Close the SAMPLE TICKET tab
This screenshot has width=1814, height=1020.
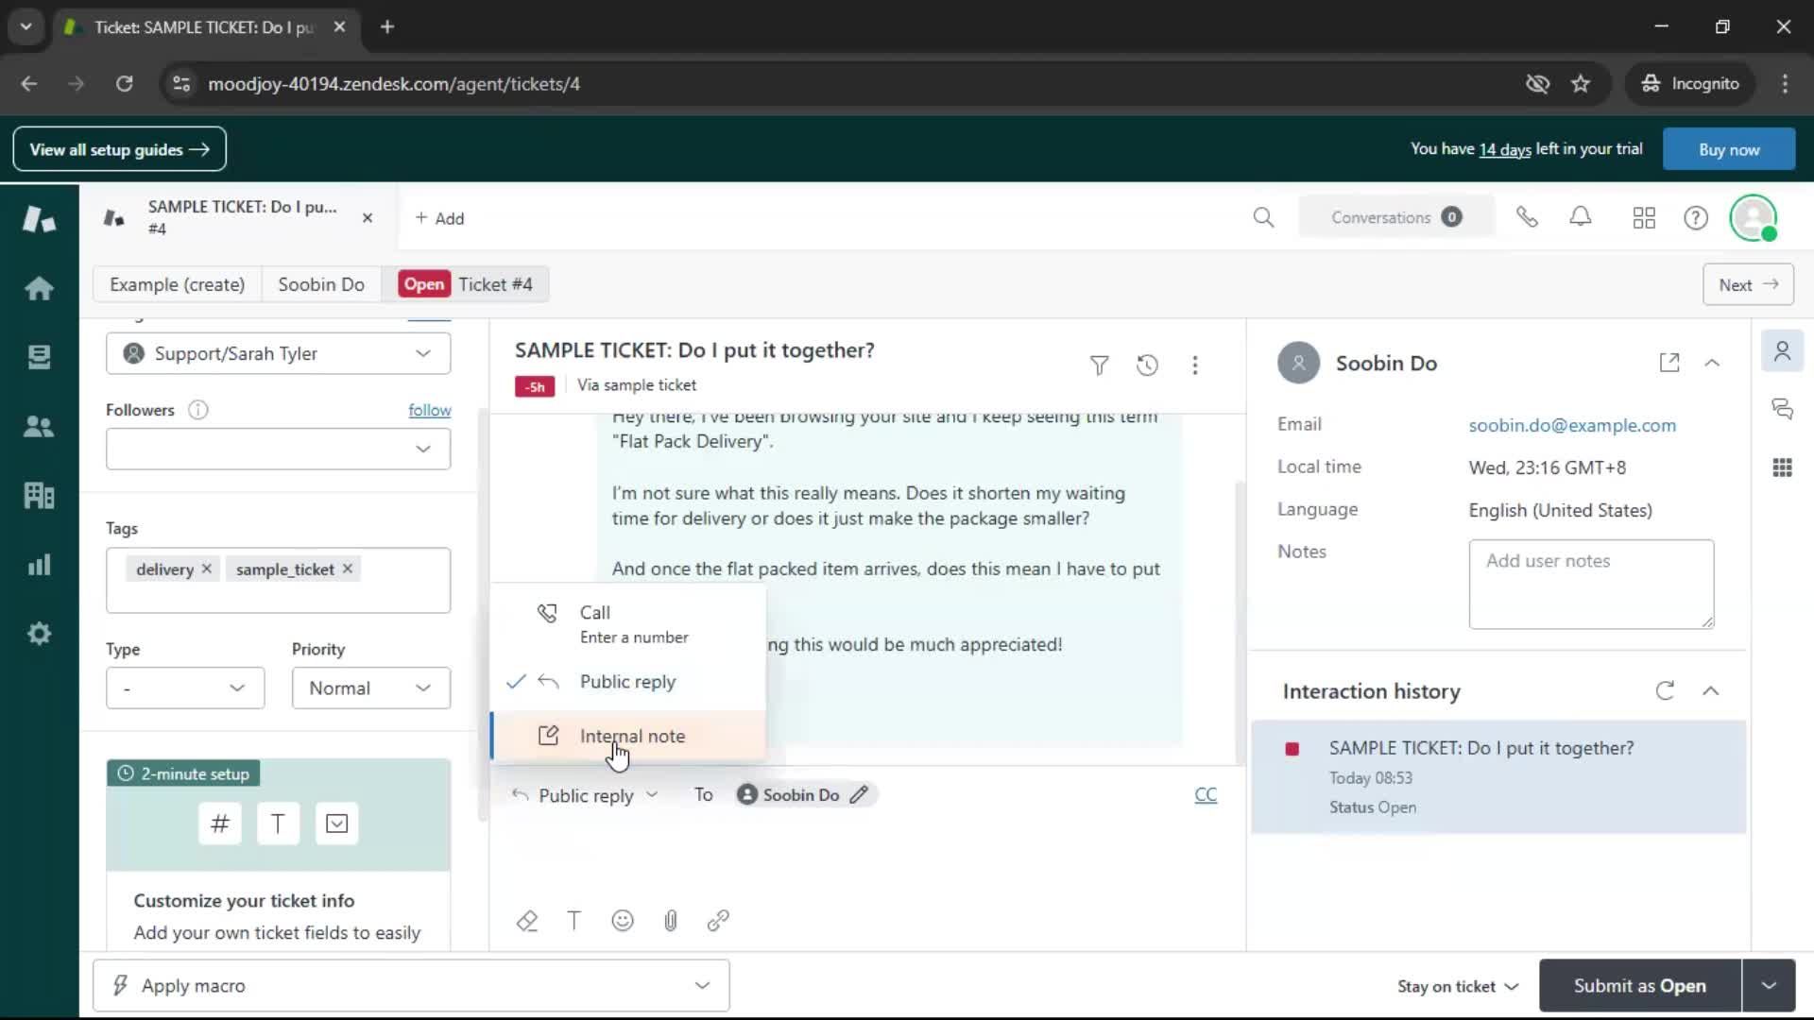point(368,218)
